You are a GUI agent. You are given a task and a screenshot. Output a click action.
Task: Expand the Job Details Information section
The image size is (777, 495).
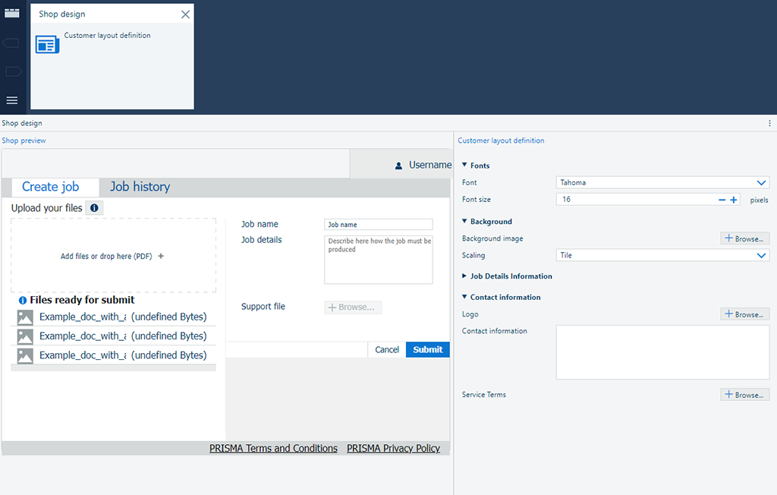[464, 276]
